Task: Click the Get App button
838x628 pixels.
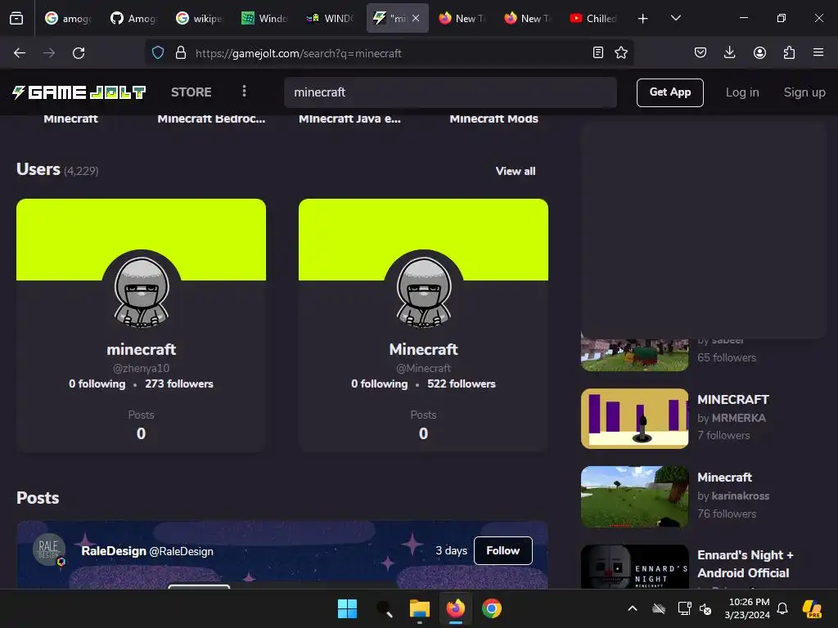Action: coord(669,92)
